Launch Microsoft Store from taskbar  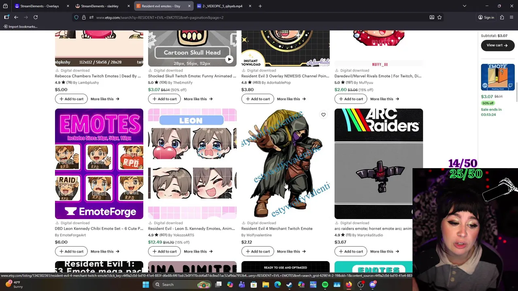pos(254,285)
